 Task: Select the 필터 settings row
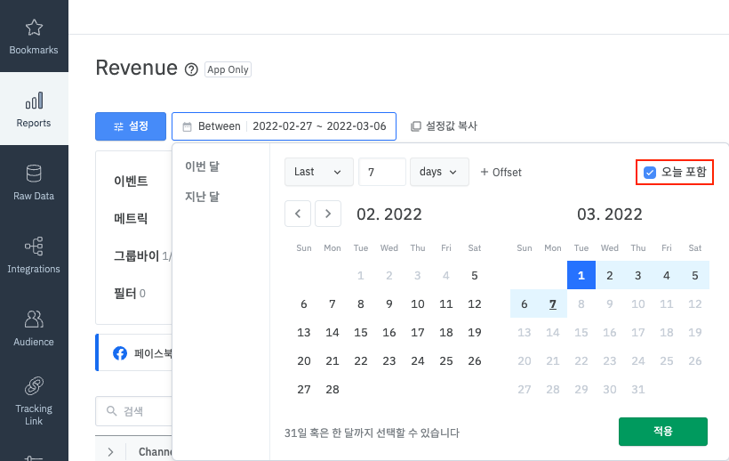point(130,294)
